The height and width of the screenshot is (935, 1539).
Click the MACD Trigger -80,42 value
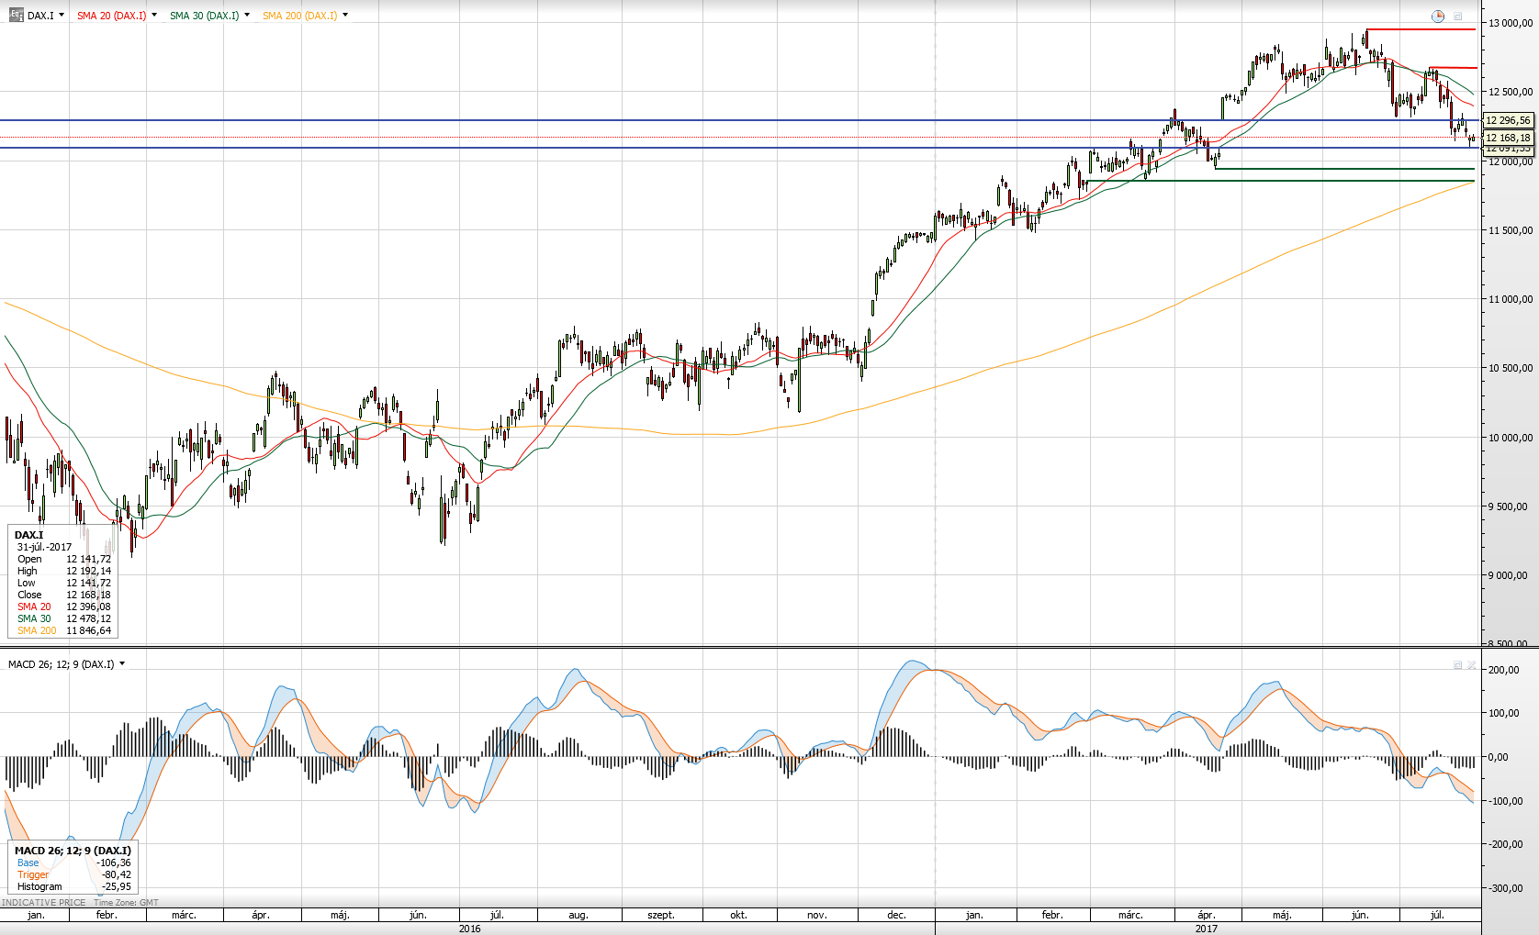click(116, 874)
